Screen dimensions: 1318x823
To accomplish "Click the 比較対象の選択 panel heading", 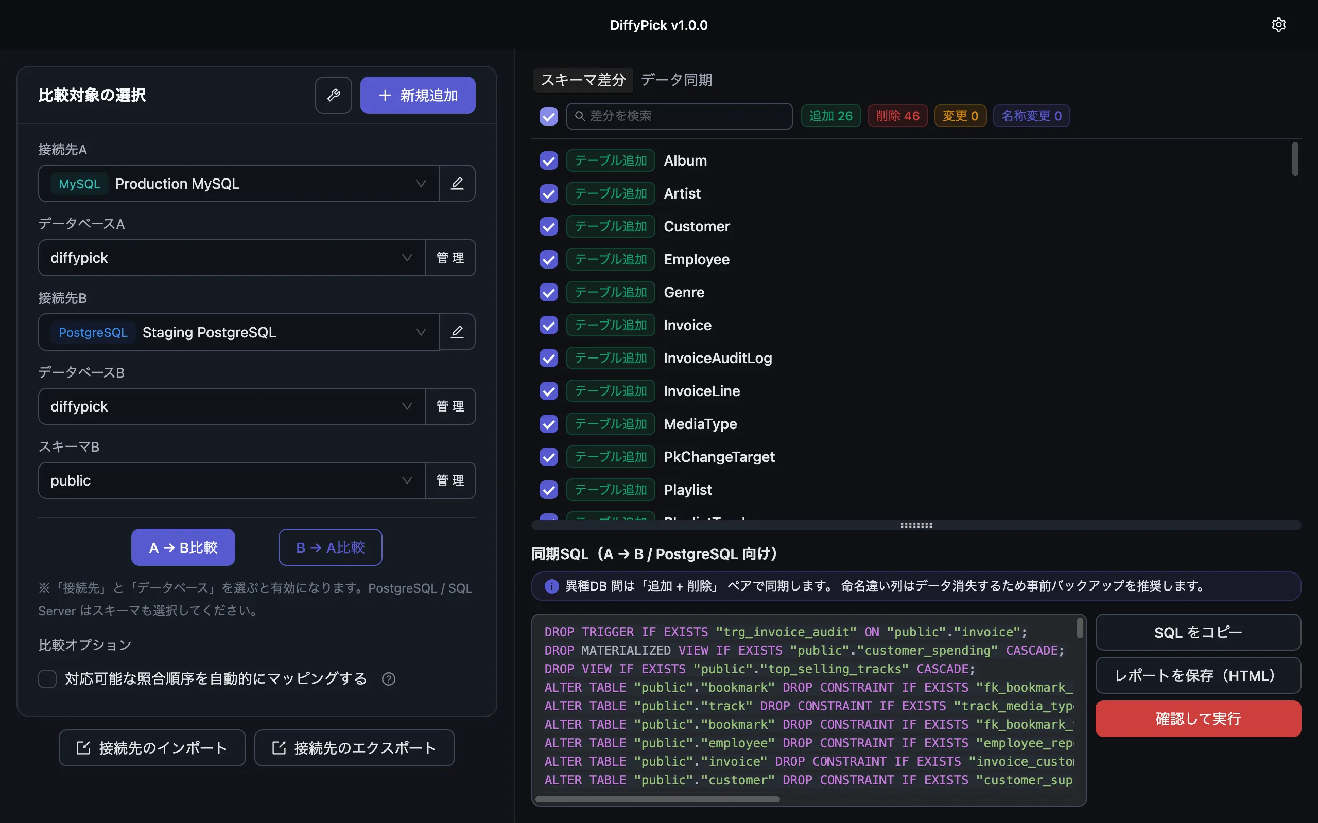I will pos(92,95).
